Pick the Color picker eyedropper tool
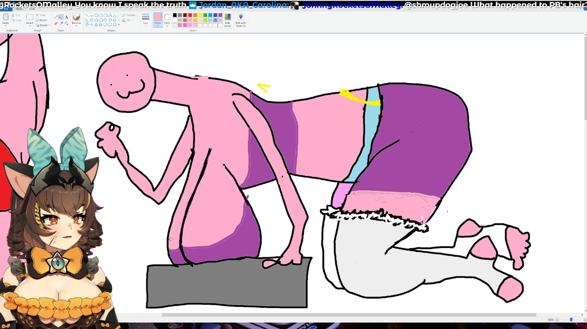This screenshot has height=329, width=587. tap(61, 23)
